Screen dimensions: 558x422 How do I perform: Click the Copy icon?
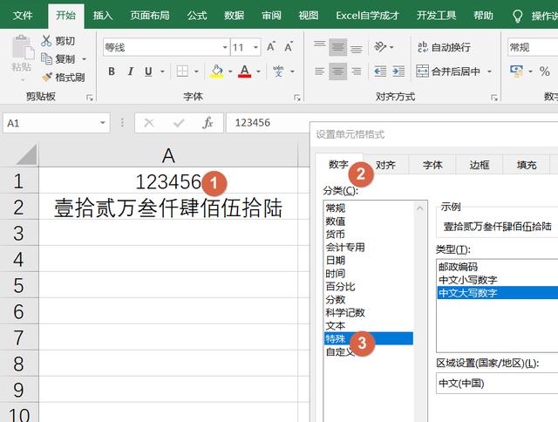pyautogui.click(x=46, y=58)
